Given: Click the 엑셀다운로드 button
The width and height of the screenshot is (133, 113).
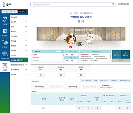Looking at the screenshot, I should (x=104, y=80).
